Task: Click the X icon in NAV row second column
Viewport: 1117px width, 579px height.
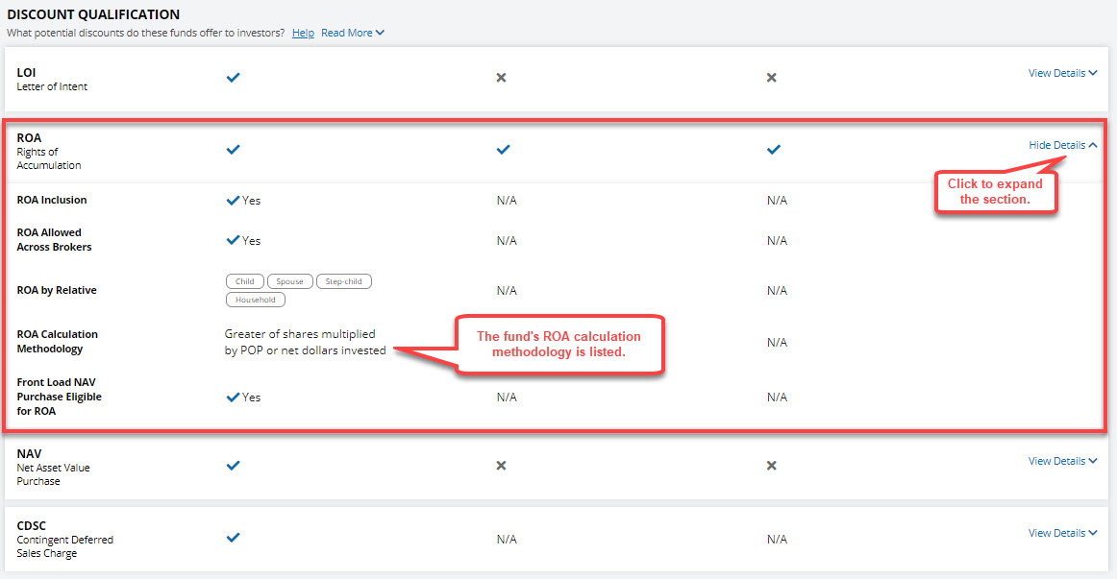Action: 501,465
